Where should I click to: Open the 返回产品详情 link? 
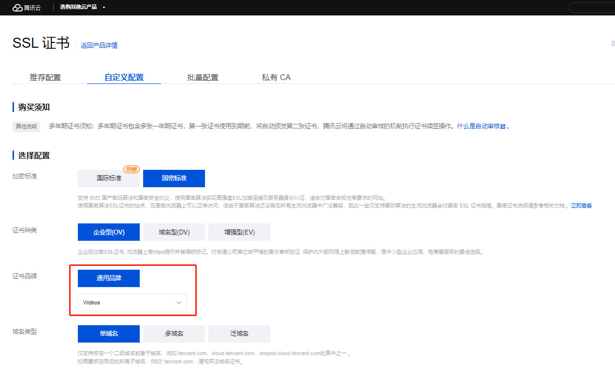pyautogui.click(x=99, y=45)
